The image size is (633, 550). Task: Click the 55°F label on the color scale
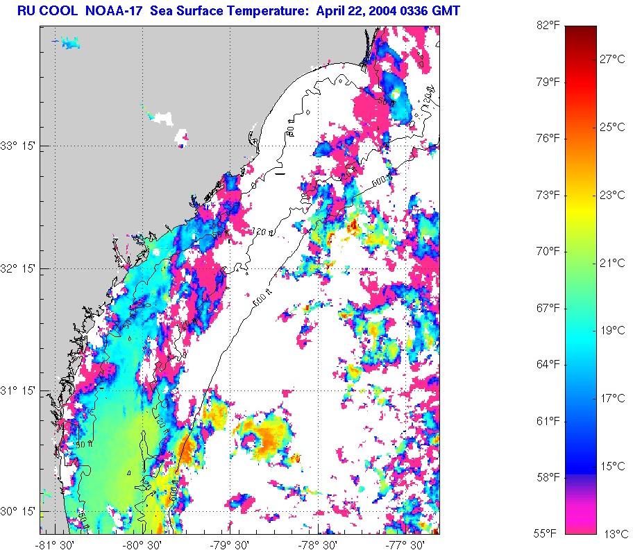(545, 534)
